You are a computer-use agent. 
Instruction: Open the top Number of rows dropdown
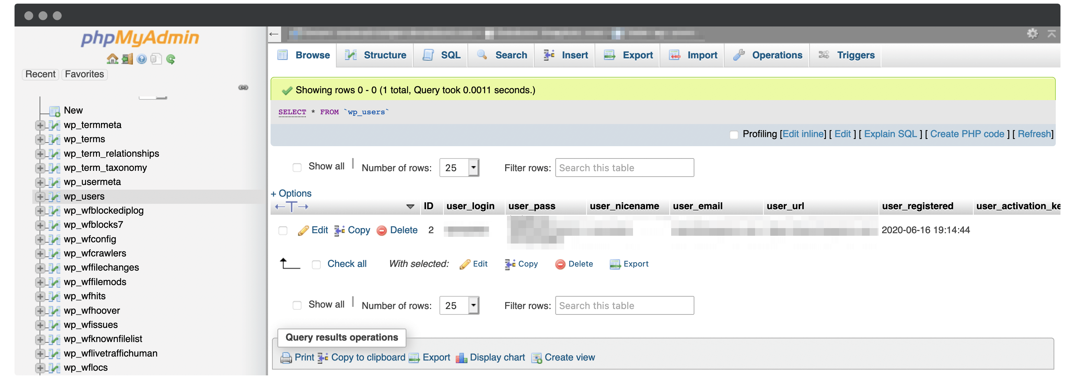click(459, 168)
